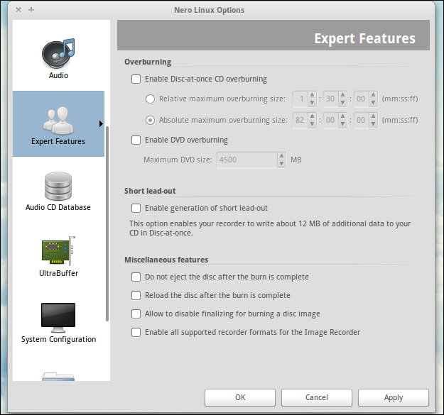The height and width of the screenshot is (415, 444).
Task: Click the Expert Features sidebar label
Action: pos(58,141)
